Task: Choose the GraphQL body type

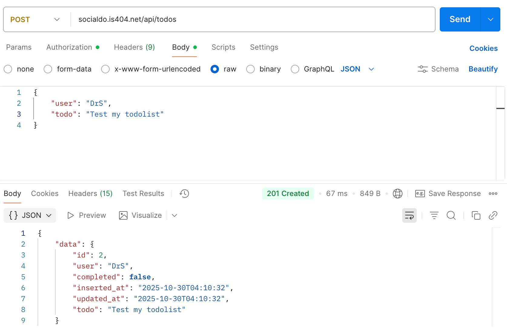Action: pos(295,69)
